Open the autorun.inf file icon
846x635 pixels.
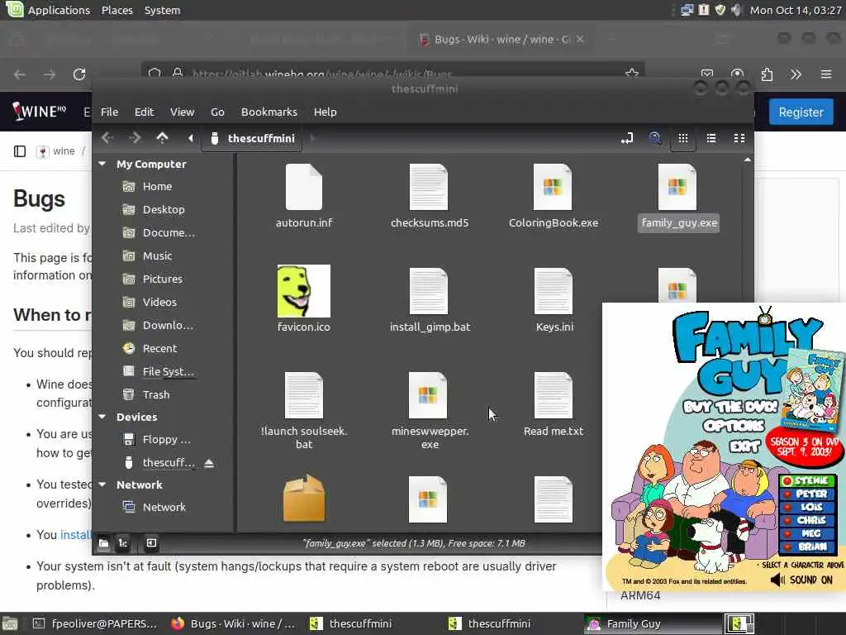[x=304, y=187]
